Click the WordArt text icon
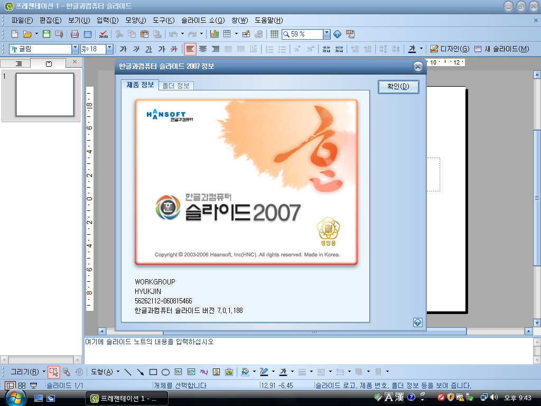541x406 pixels. click(x=203, y=372)
